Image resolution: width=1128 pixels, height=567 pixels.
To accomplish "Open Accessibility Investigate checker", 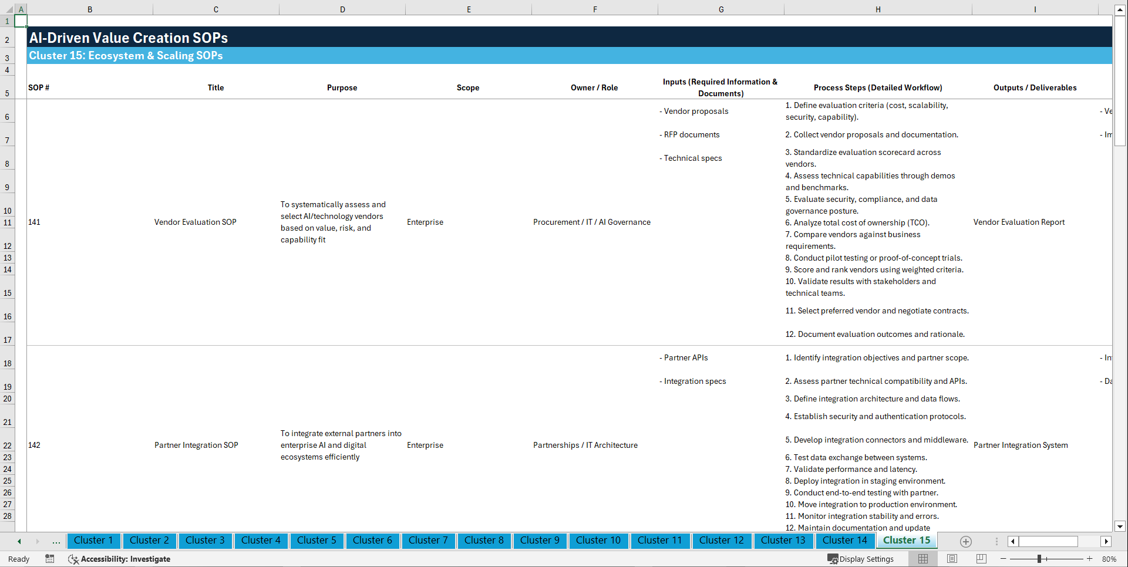I will tap(119, 559).
